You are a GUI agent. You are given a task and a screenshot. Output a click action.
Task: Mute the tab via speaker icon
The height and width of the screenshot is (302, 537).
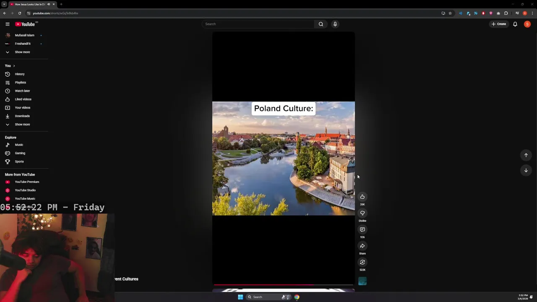(49, 4)
